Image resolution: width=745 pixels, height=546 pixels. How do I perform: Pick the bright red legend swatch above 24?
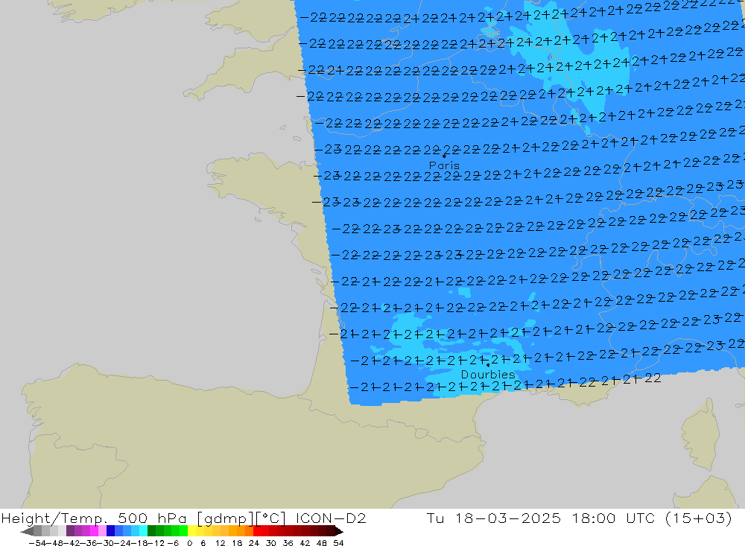[257, 531]
